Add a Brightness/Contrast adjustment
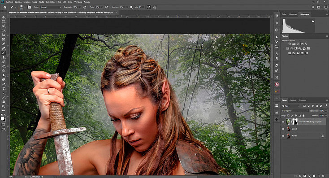 coord(290,43)
